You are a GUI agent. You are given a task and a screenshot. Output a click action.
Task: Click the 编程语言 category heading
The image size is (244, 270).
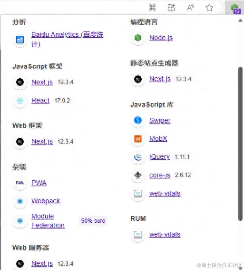(x=144, y=22)
